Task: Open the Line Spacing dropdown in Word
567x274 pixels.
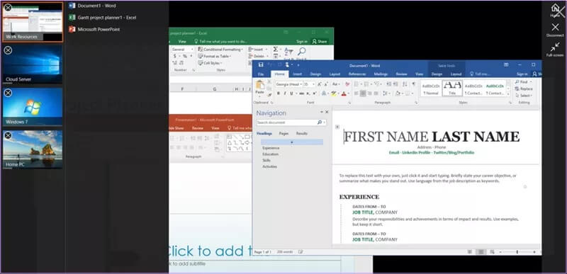Action: (x=386, y=93)
